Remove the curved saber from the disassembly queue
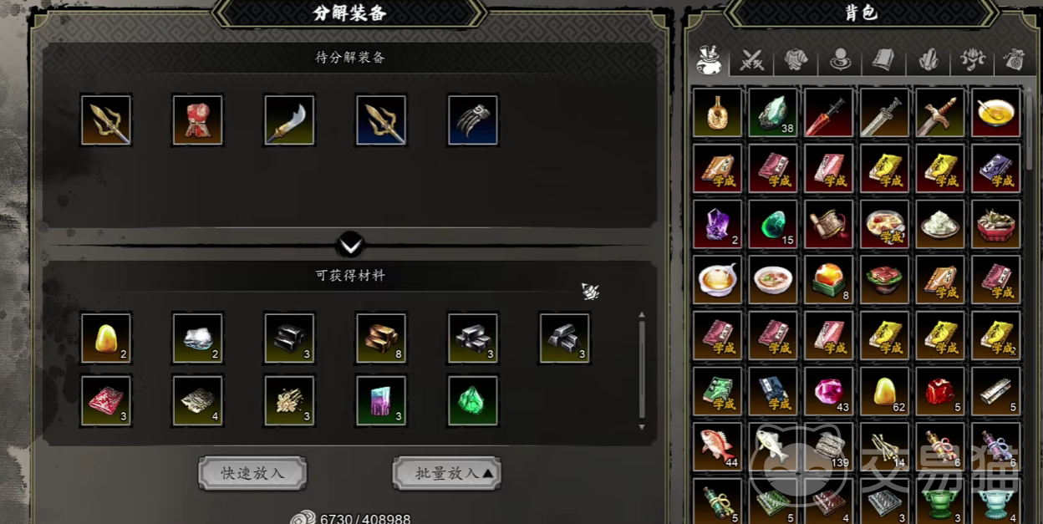Viewport: 1043px width, 524px height. coord(289,120)
